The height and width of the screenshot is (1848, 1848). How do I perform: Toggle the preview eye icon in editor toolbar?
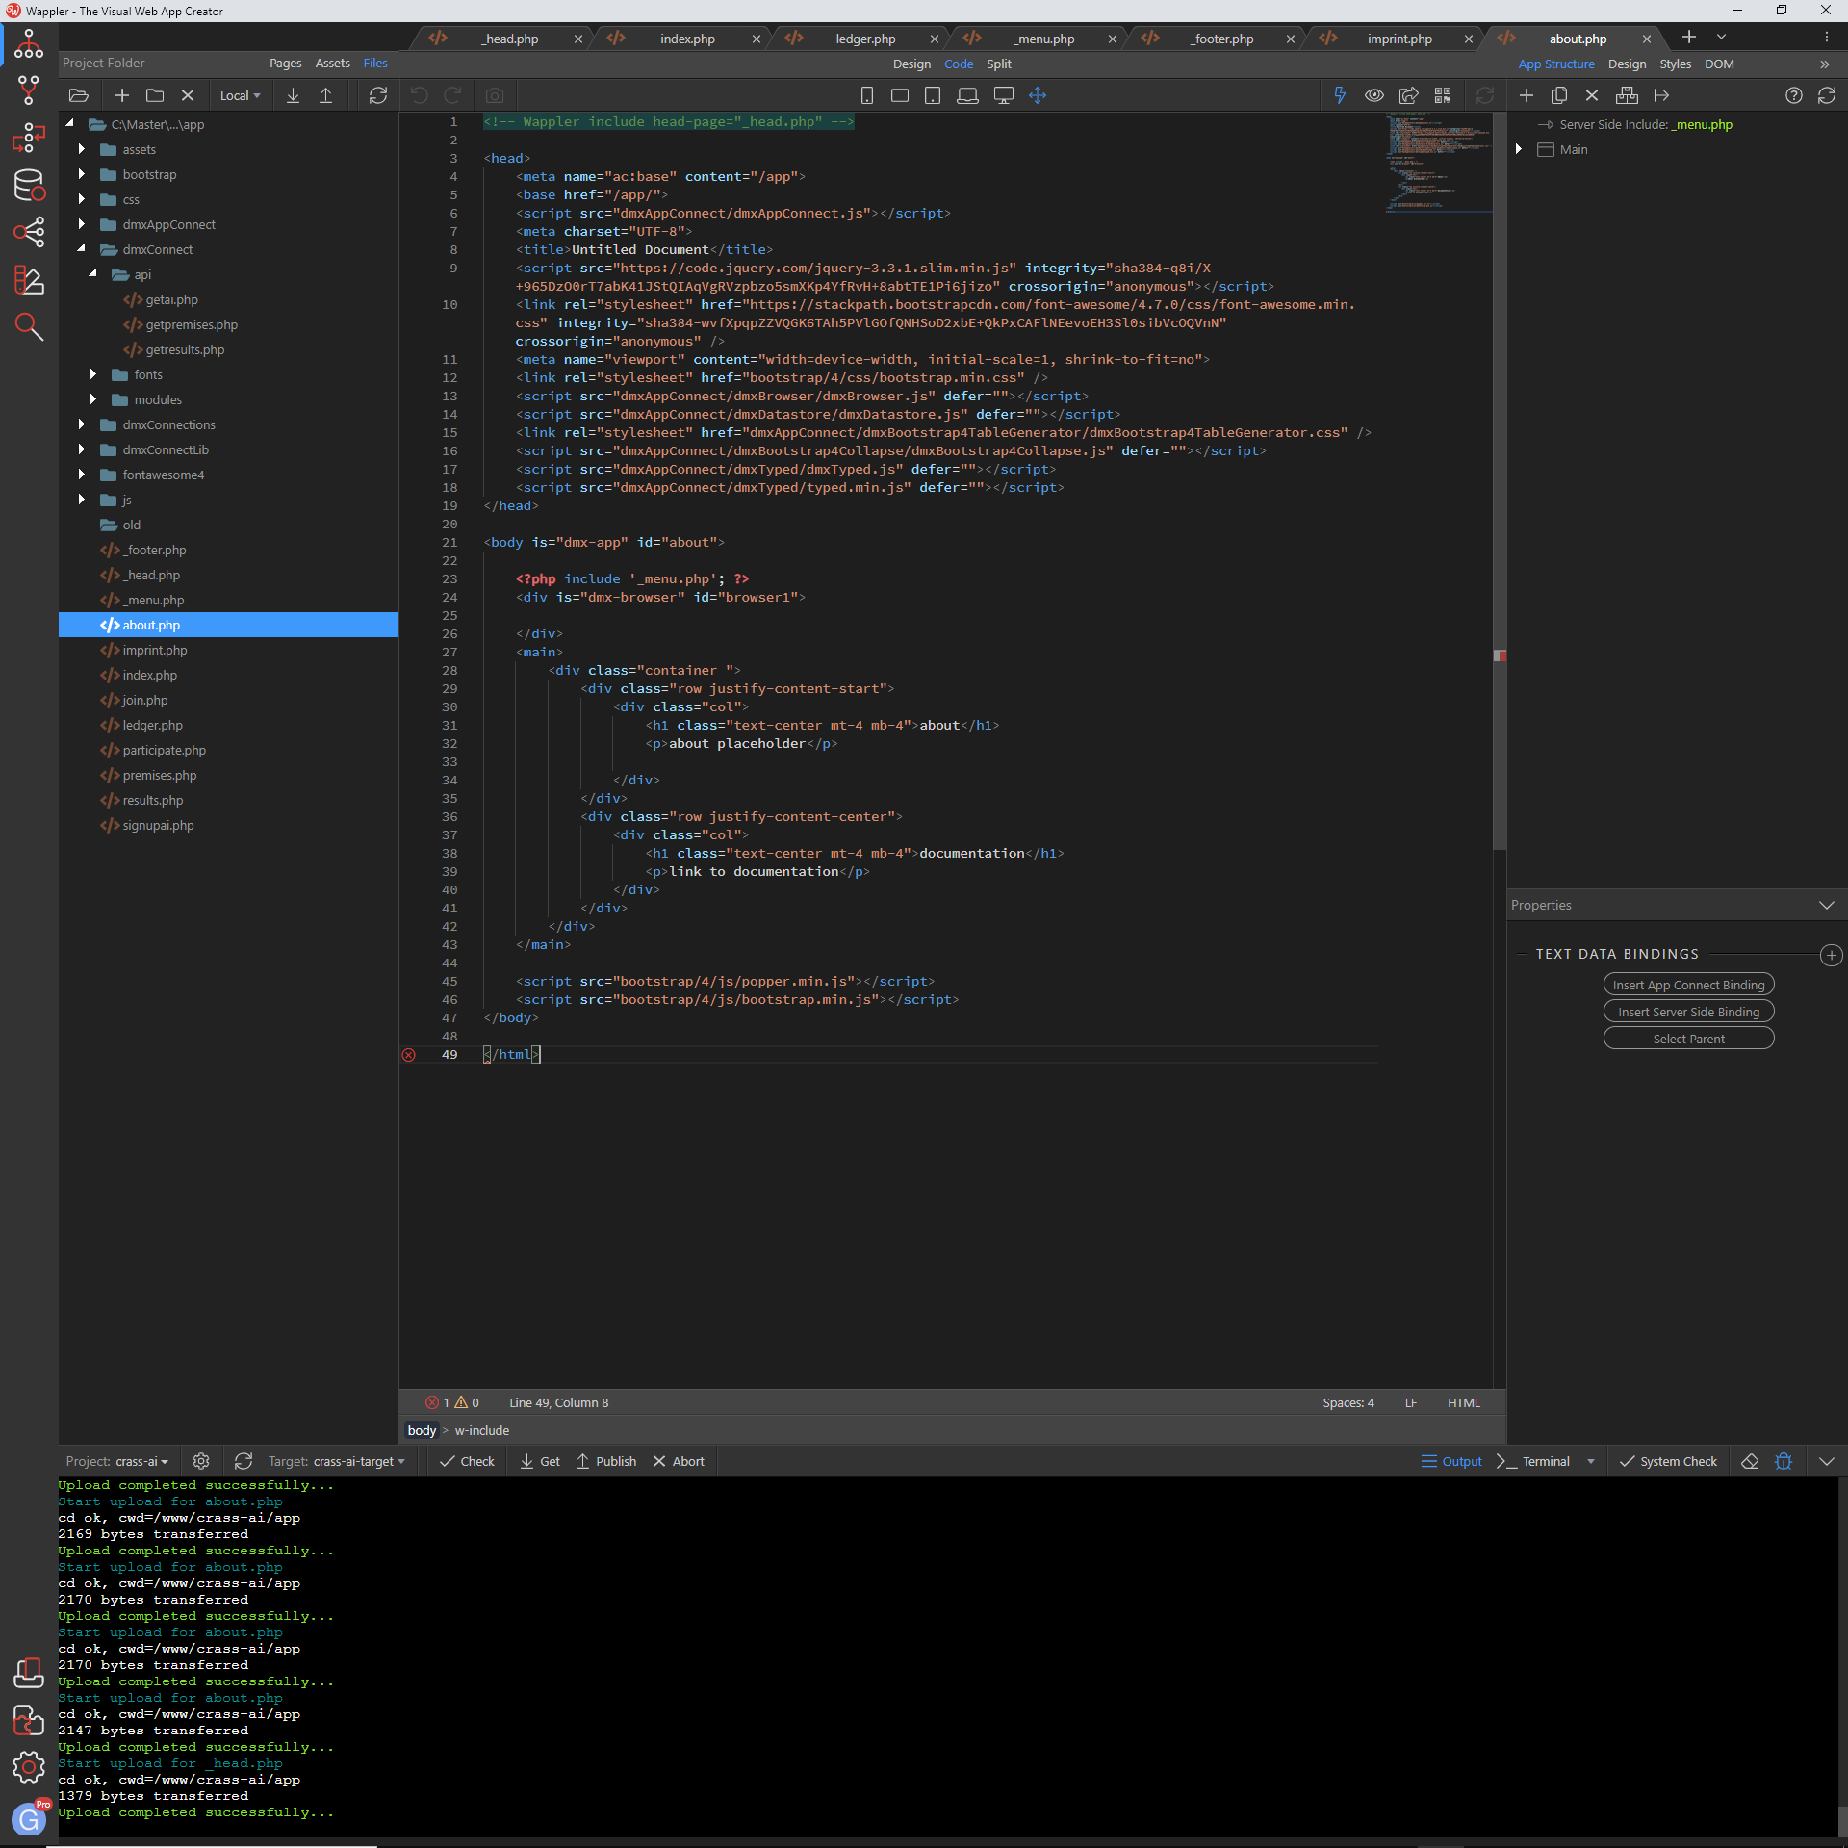(x=1374, y=95)
